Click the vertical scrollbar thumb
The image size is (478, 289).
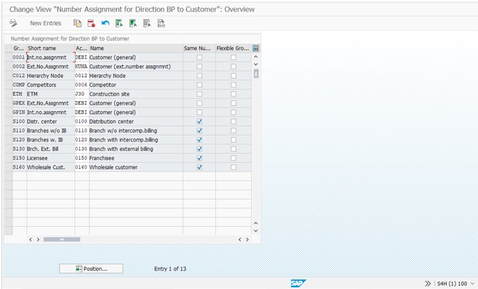tap(256, 73)
